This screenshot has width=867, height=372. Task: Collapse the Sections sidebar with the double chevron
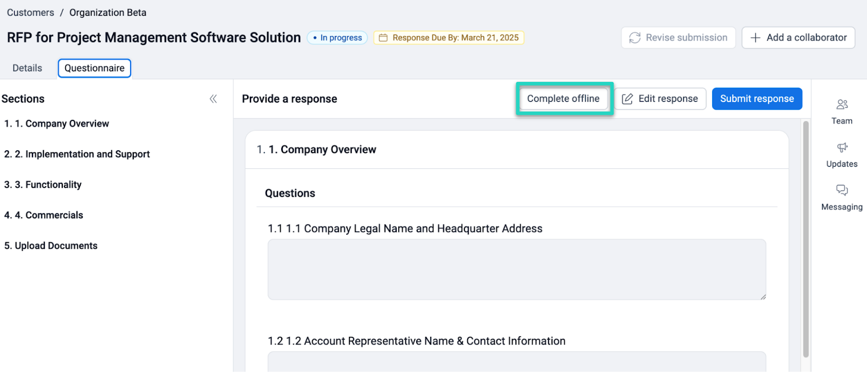tap(213, 99)
